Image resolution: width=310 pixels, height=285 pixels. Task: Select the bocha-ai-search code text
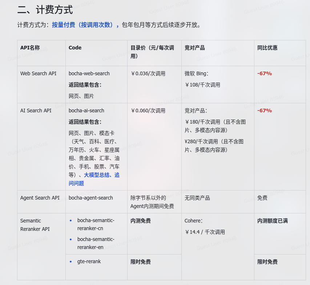coord(86,111)
